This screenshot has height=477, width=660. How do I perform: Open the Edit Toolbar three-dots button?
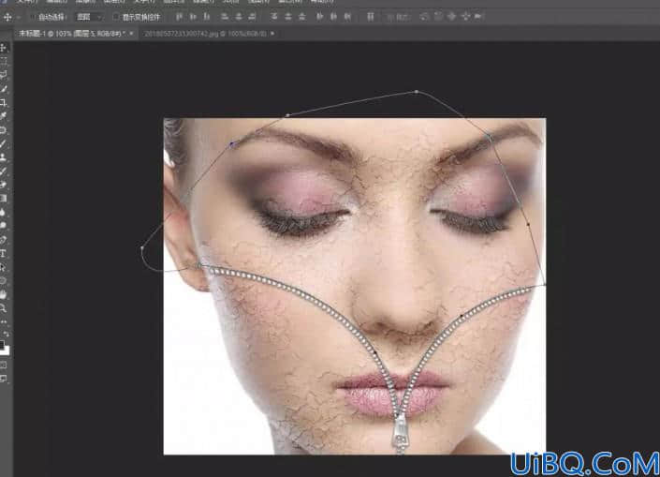(x=4, y=321)
